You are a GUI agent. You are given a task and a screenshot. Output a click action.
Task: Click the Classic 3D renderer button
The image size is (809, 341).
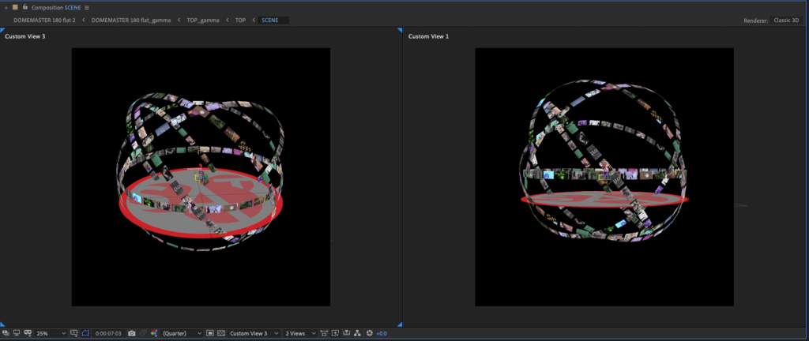(x=788, y=20)
